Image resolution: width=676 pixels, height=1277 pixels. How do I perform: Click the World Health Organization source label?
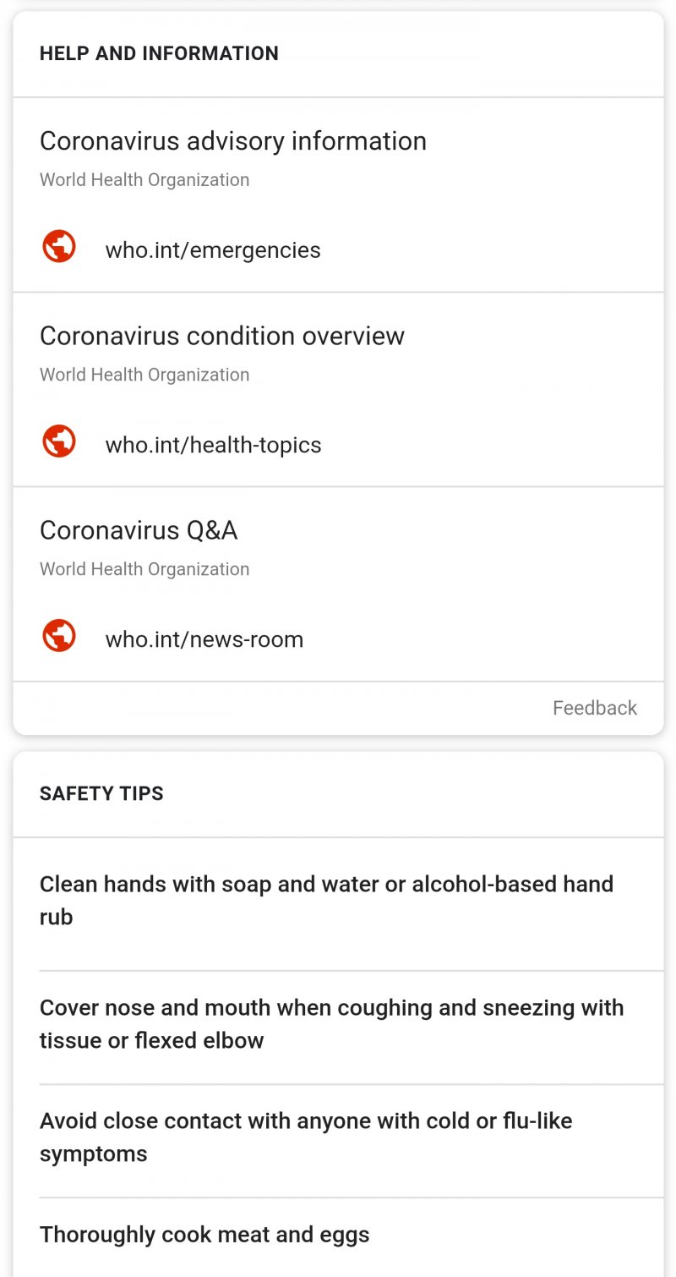click(x=144, y=179)
